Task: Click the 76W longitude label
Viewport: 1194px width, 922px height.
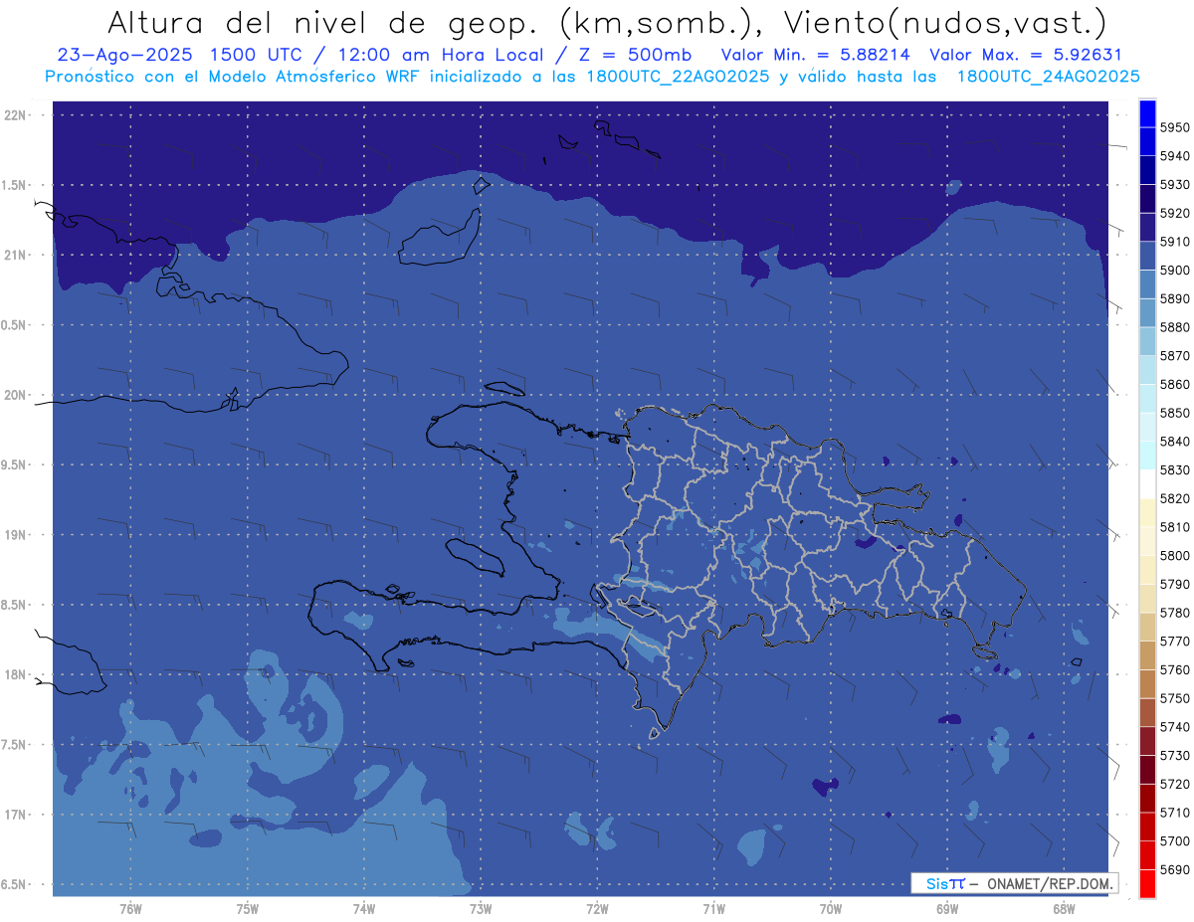Action: pyautogui.click(x=130, y=909)
